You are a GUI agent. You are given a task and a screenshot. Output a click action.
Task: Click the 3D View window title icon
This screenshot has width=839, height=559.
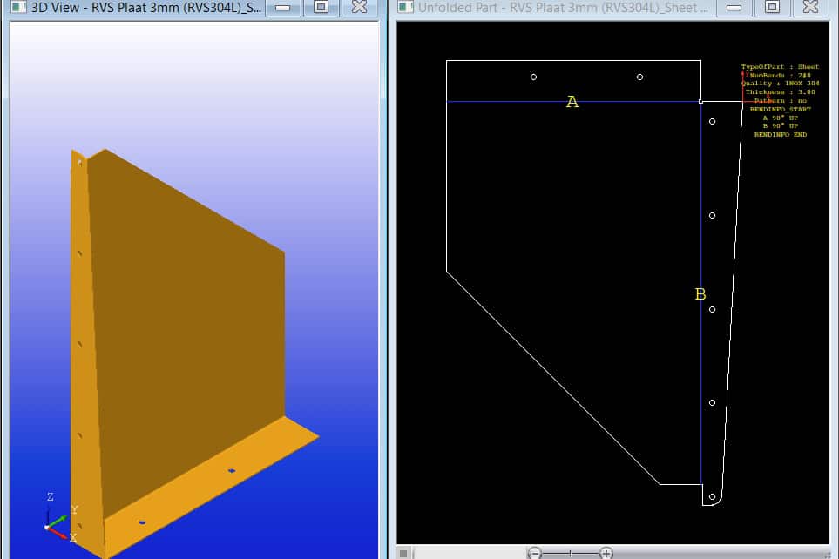(18, 8)
